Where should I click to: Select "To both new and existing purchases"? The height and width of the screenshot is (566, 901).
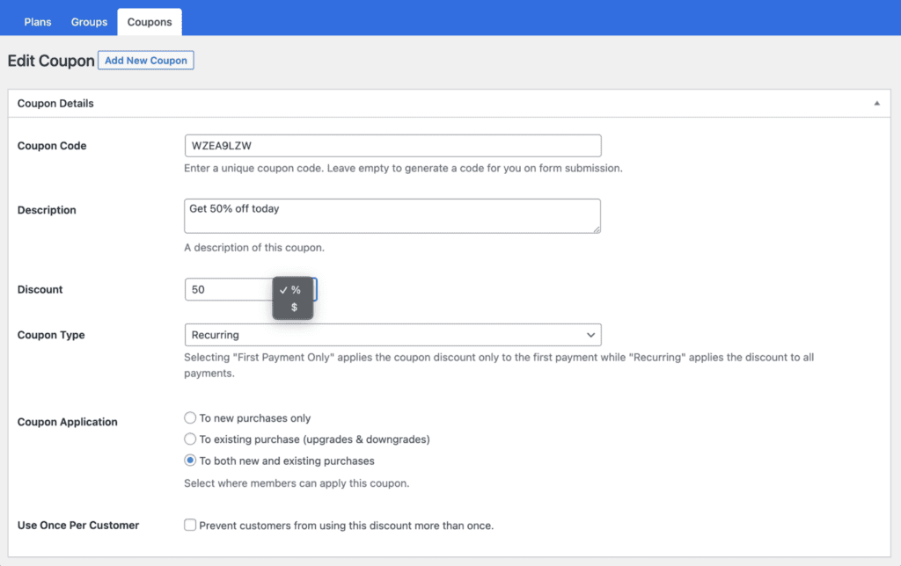[x=190, y=461]
